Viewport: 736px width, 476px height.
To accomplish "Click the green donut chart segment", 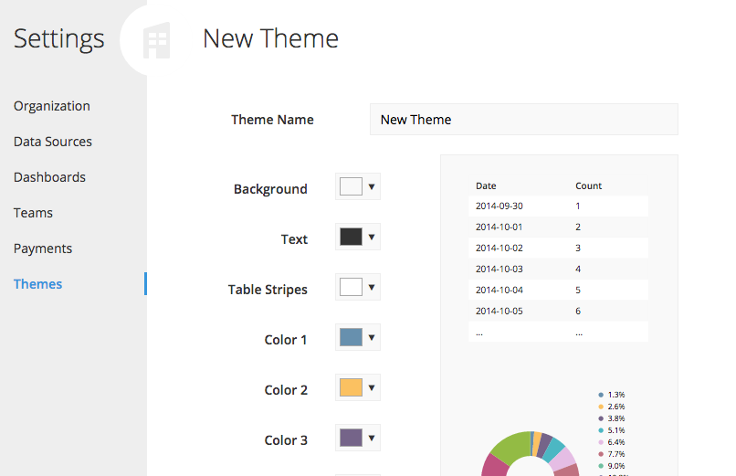I will [511, 447].
